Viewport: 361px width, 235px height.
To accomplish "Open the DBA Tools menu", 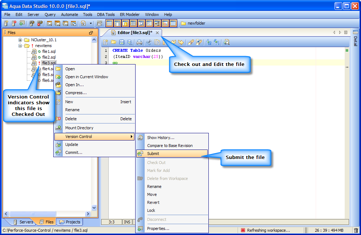I will pos(106,14).
